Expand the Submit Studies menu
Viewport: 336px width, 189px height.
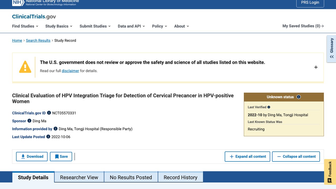tap(95, 26)
